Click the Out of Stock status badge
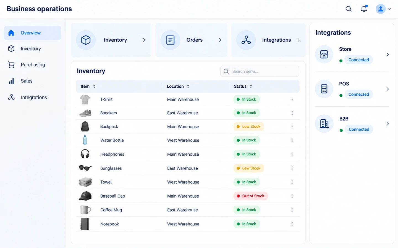The image size is (398, 248). pos(251,196)
